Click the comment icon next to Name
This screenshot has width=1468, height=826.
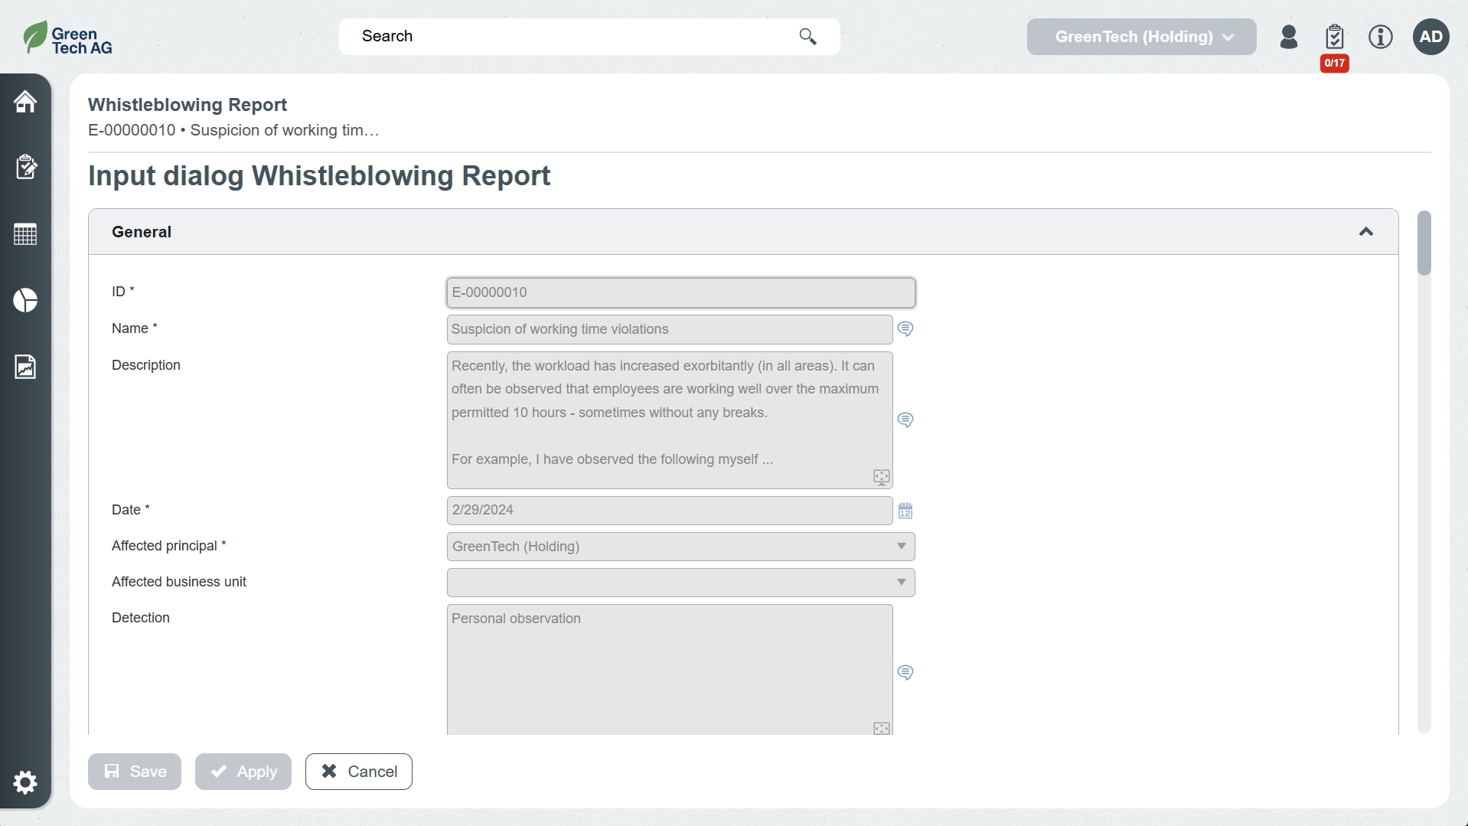click(905, 329)
